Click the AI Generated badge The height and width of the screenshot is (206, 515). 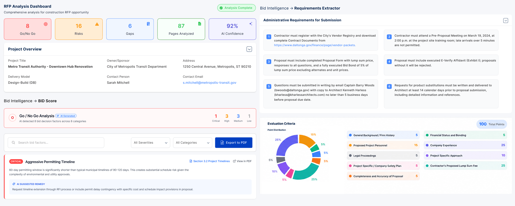[66, 116]
